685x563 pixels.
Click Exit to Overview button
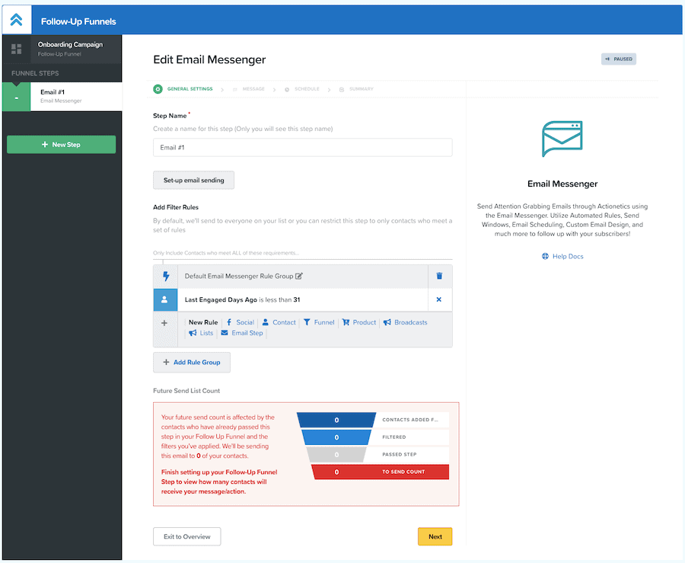pos(187,537)
